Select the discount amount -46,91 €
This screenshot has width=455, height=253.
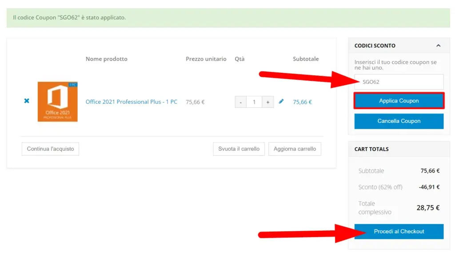[x=429, y=187]
